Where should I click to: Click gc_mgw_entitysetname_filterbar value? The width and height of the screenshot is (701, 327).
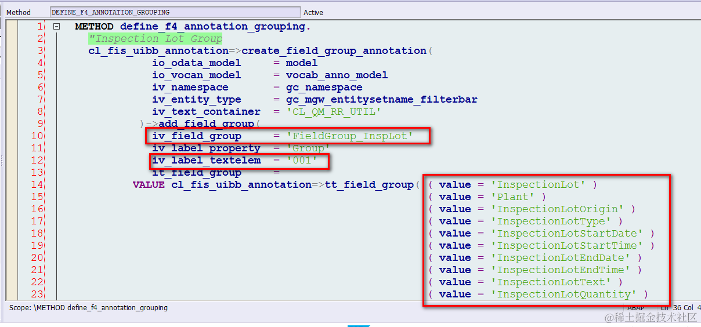[x=382, y=100]
